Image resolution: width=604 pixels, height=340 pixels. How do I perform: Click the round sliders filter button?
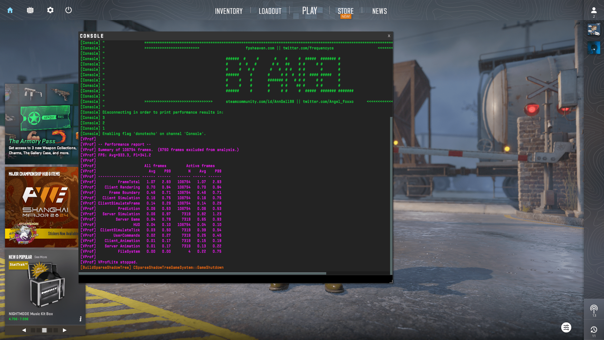(566, 327)
